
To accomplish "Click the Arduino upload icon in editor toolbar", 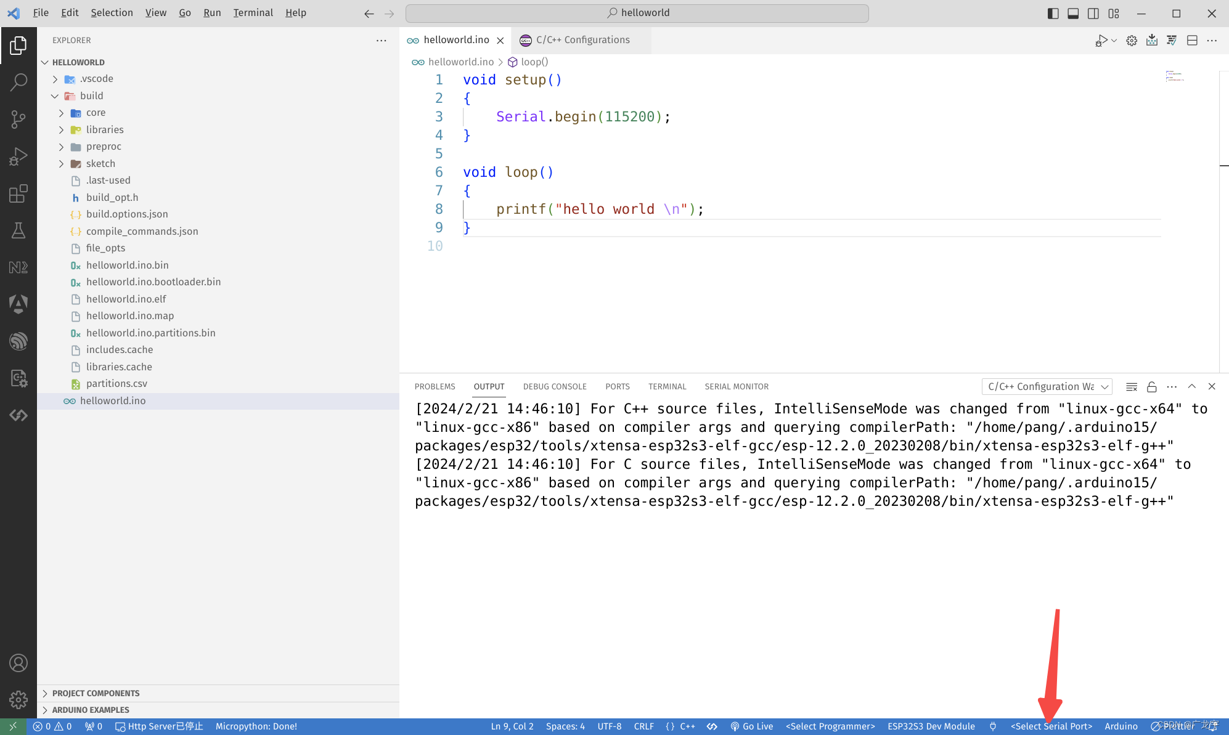I will [x=1151, y=40].
